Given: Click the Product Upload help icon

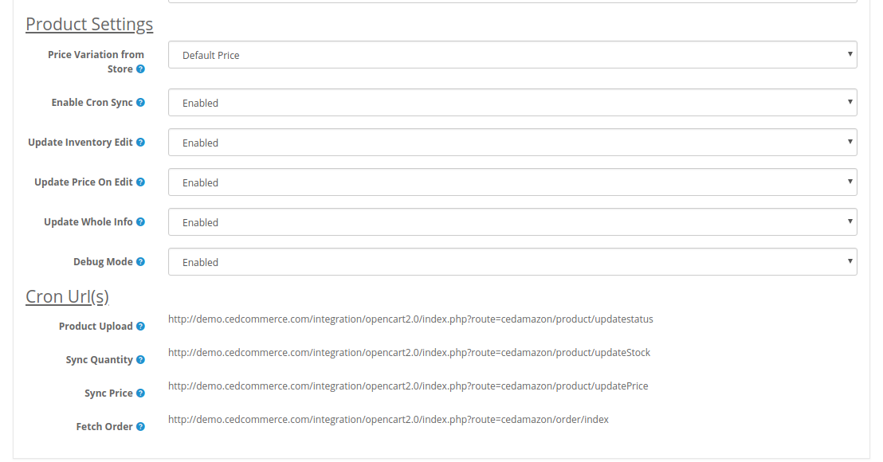Looking at the screenshot, I should (140, 327).
